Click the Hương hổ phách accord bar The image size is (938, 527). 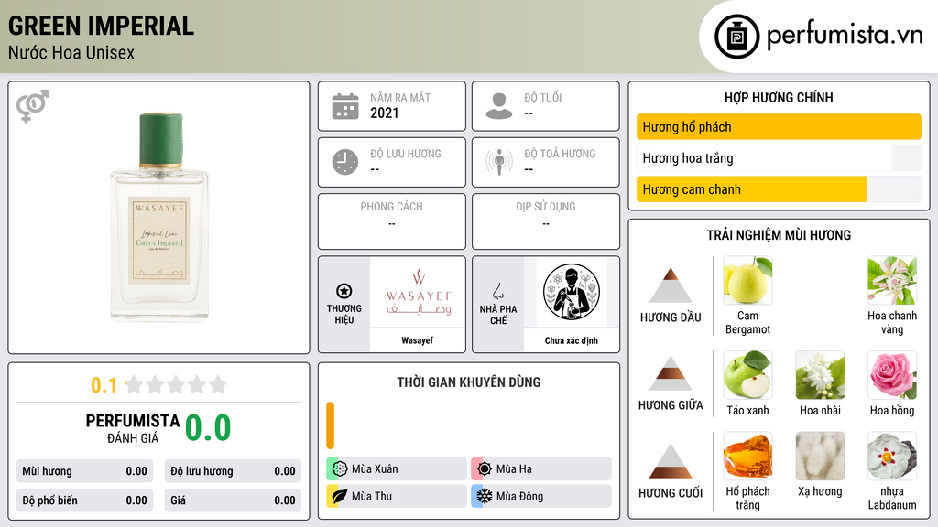779,126
